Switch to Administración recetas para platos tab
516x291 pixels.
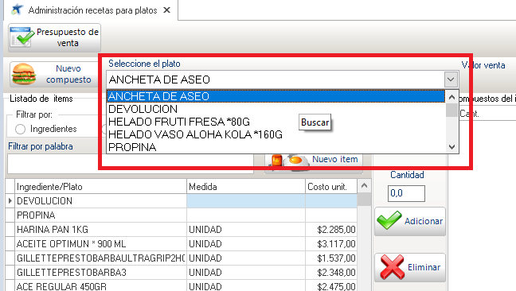[92, 10]
